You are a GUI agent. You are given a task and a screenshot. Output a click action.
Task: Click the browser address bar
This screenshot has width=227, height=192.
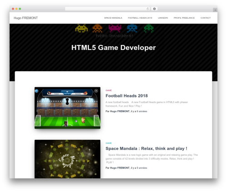point(108,9)
